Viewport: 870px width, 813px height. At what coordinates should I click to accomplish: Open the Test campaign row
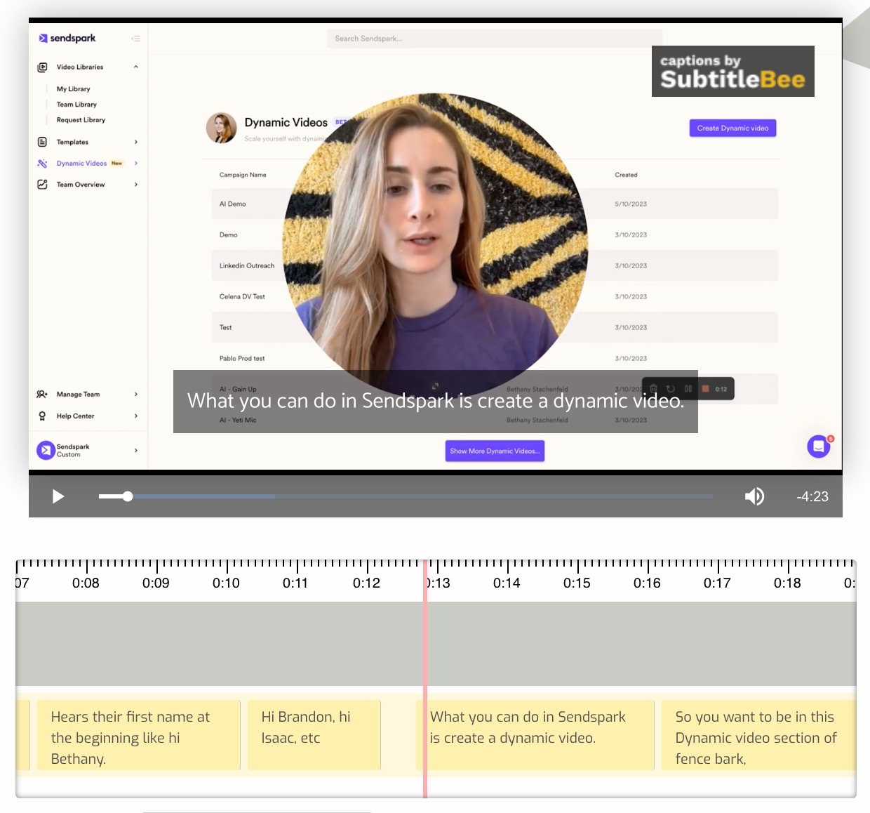click(x=495, y=327)
